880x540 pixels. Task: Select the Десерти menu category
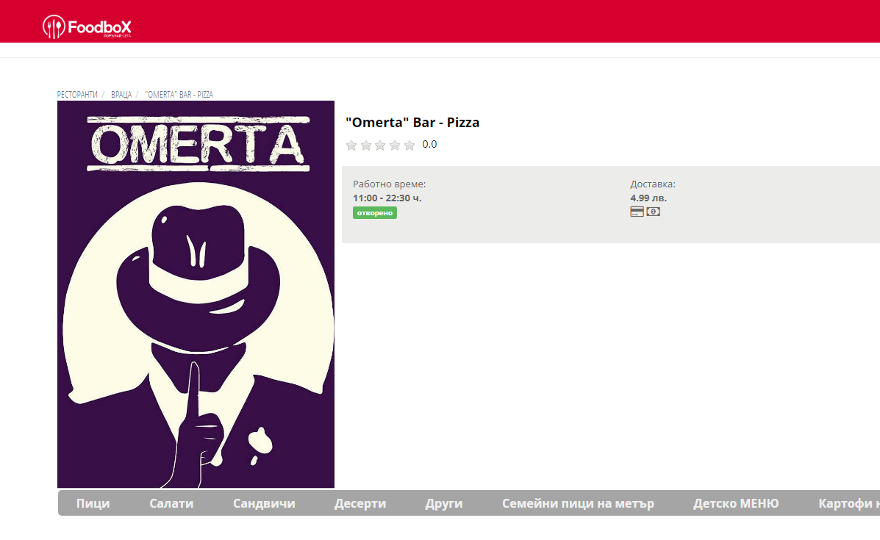360,503
